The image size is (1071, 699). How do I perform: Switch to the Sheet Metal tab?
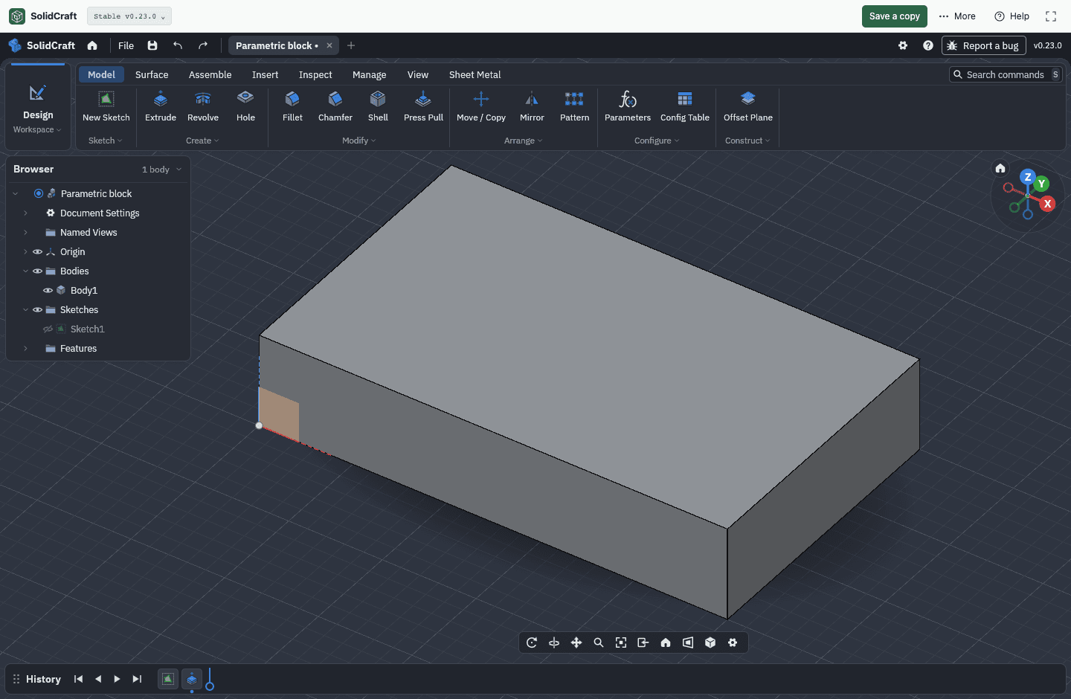(475, 75)
